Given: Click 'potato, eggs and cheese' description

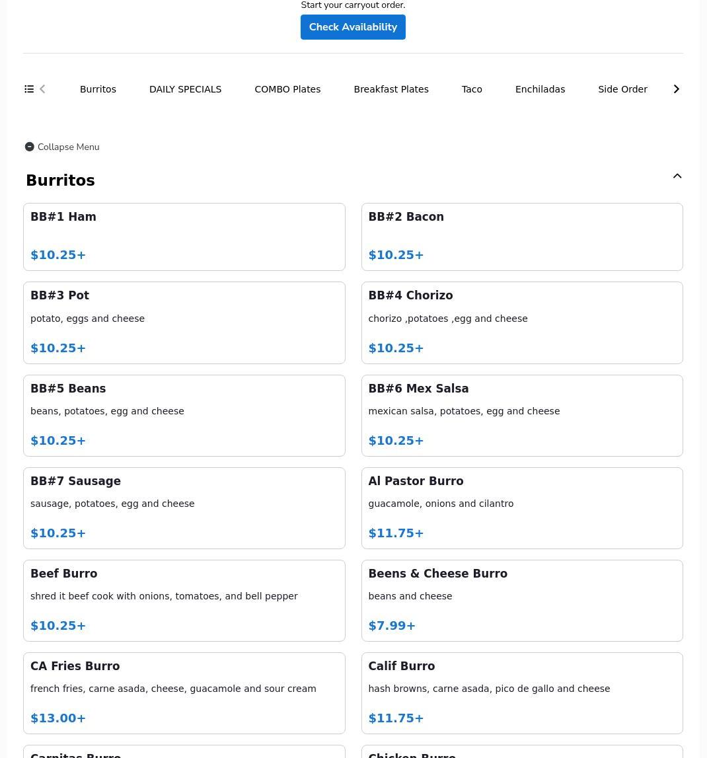Looking at the screenshot, I should 87,319.
